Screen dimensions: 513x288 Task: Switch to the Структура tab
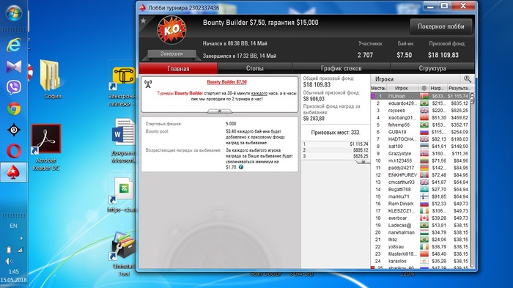(432, 68)
